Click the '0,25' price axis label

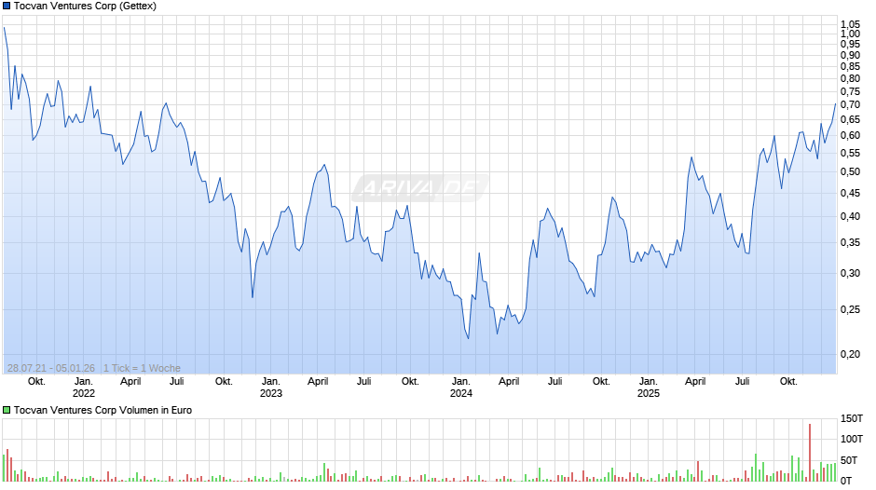click(x=850, y=310)
